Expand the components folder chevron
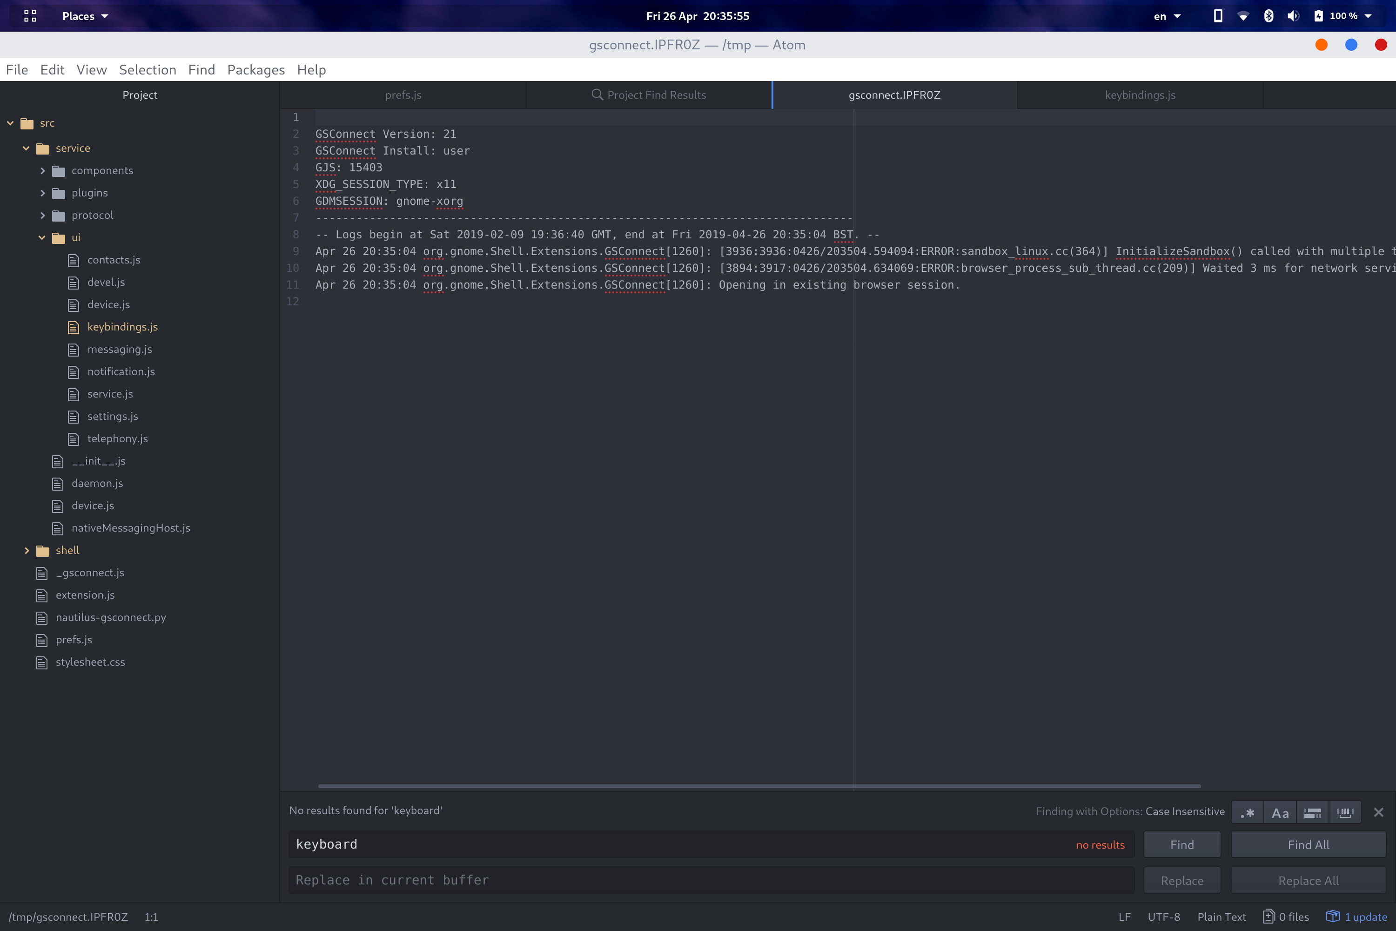Screen dimensions: 1396x931 click(x=42, y=170)
